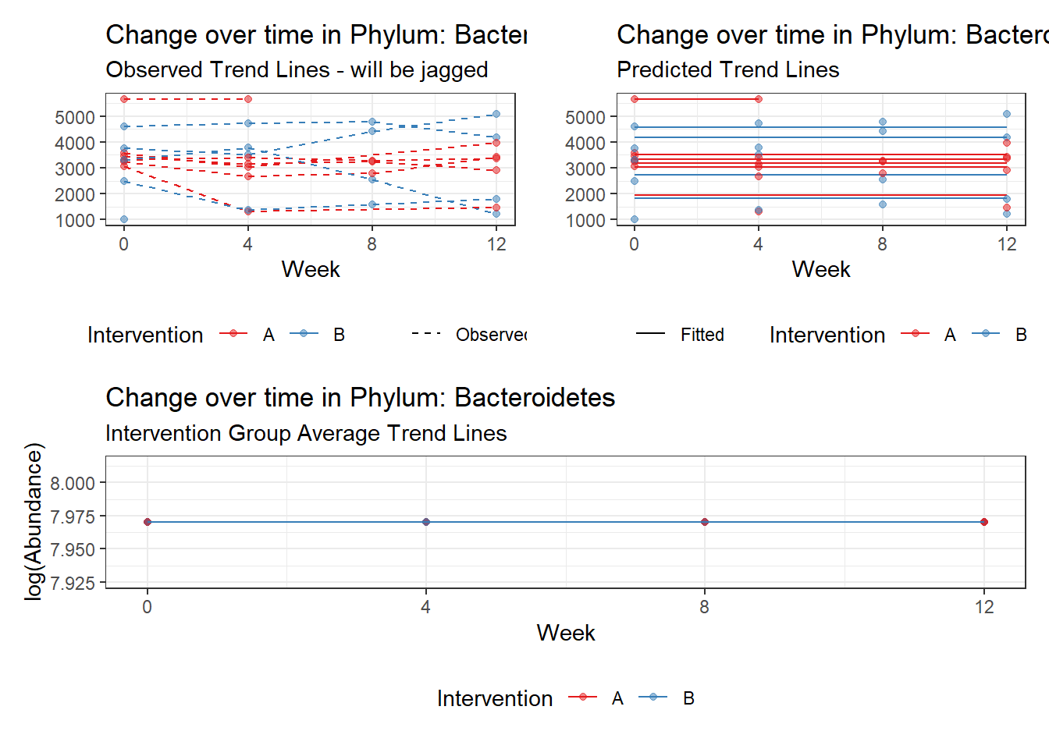Select the week 0 data point in the Group Average plot
Screen dimensions: 1049x749
(148, 522)
